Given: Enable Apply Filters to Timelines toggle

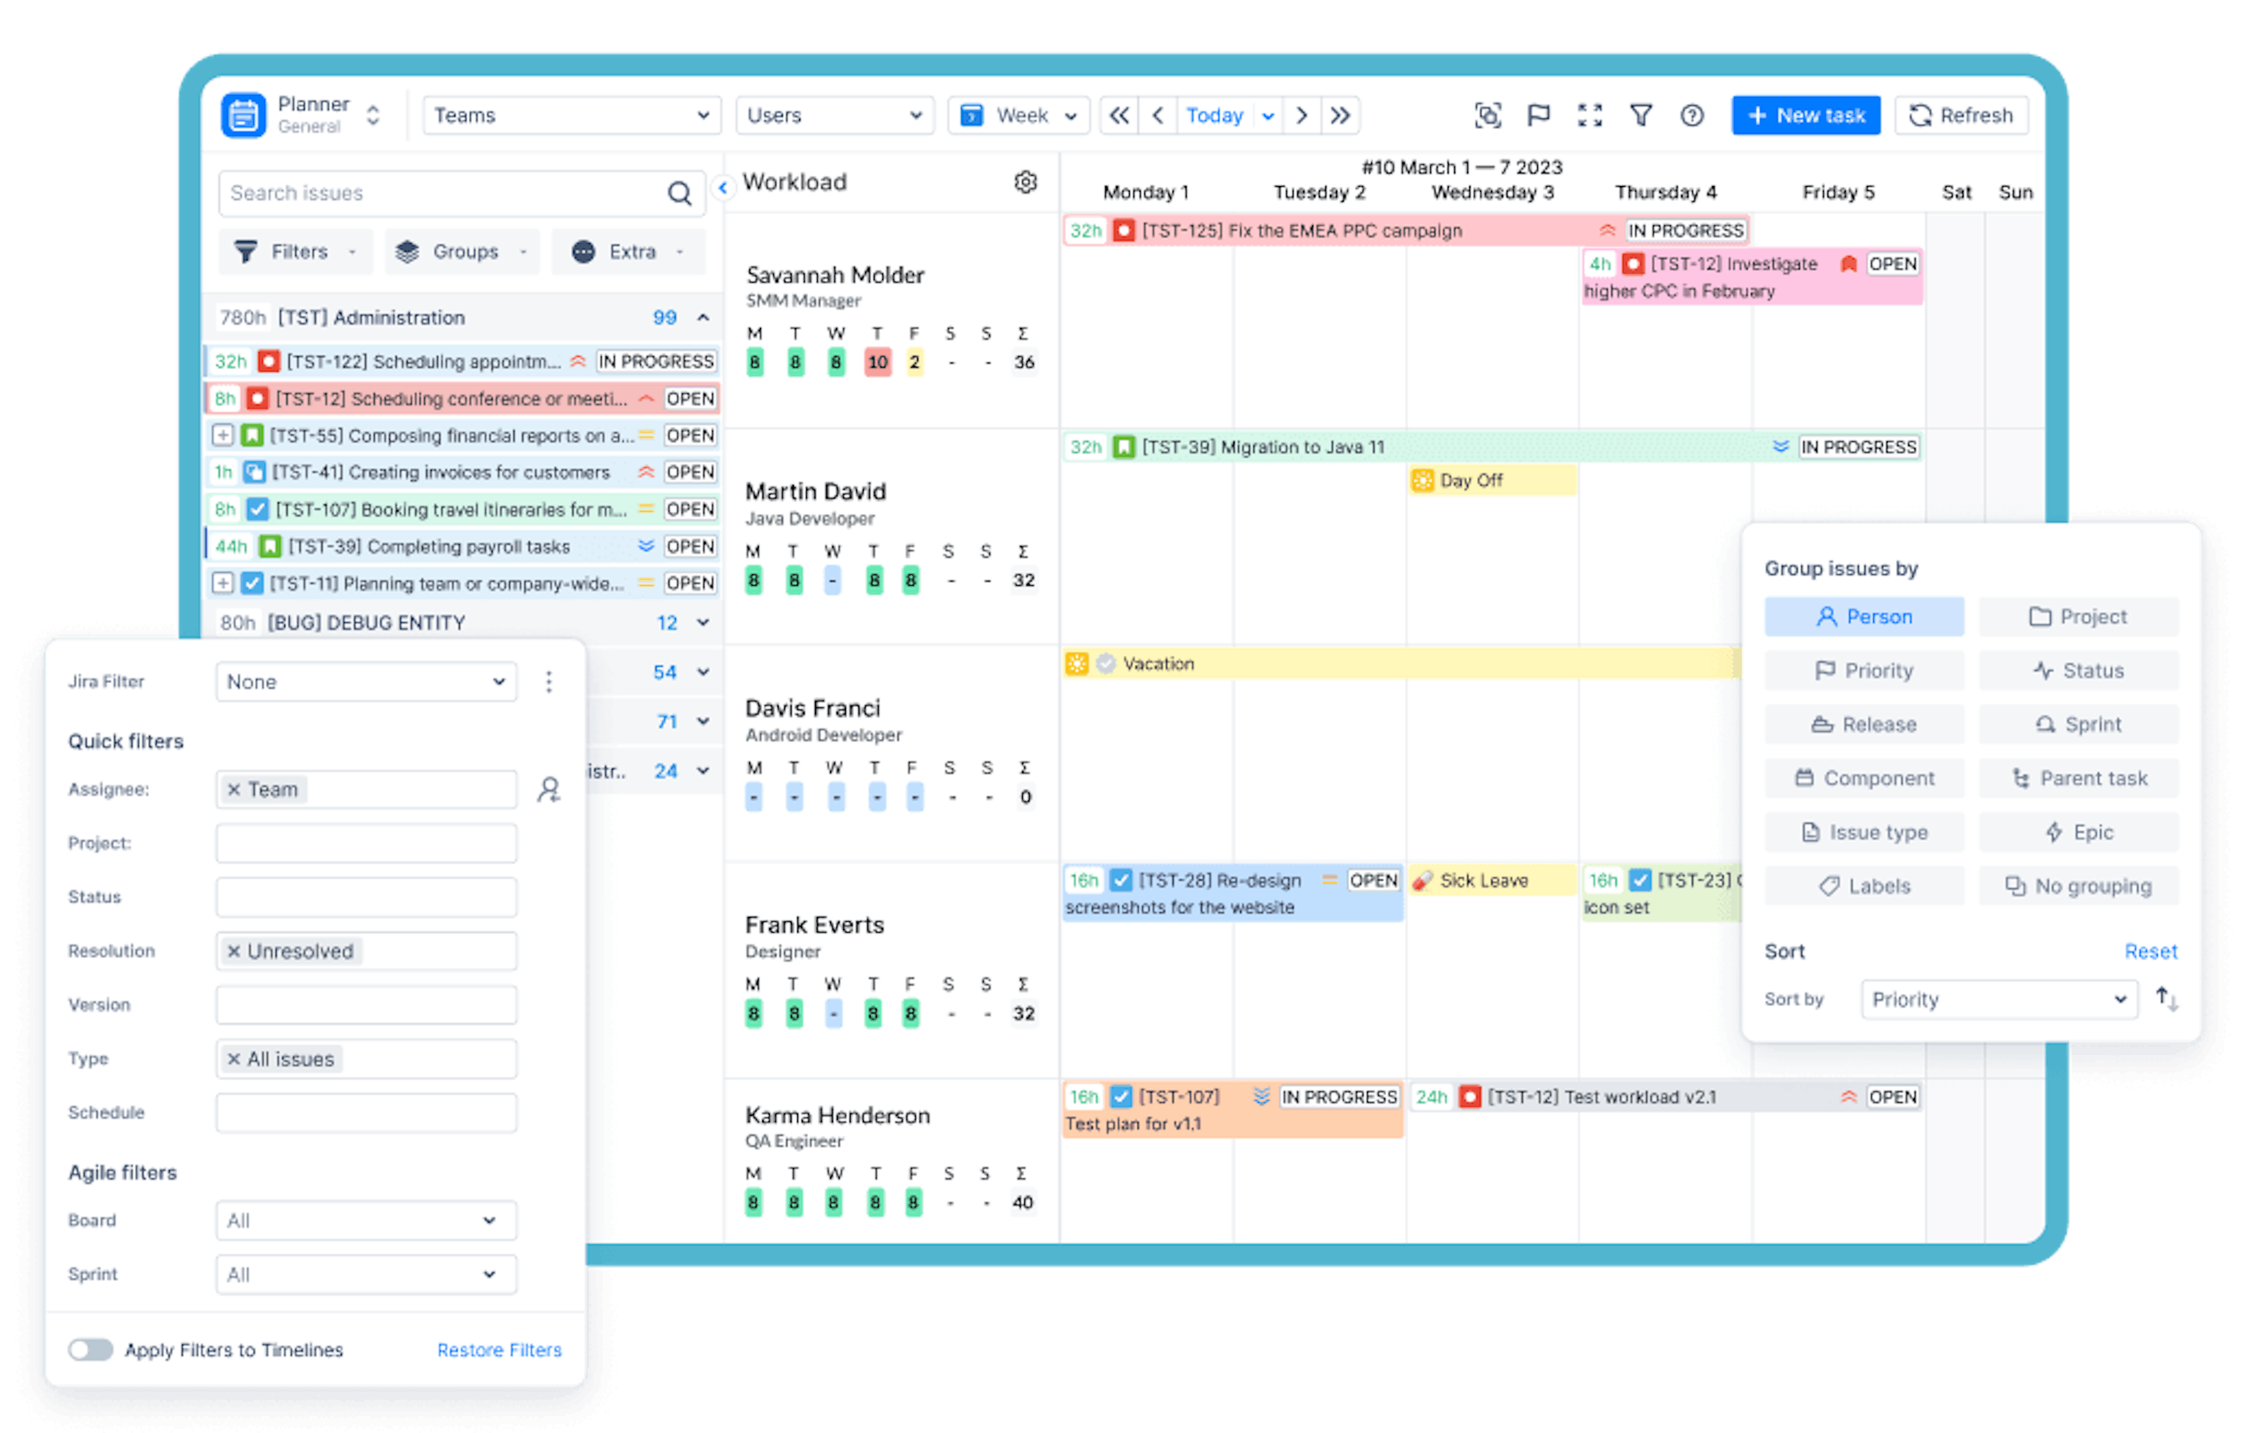Looking at the screenshot, I should 91,1350.
